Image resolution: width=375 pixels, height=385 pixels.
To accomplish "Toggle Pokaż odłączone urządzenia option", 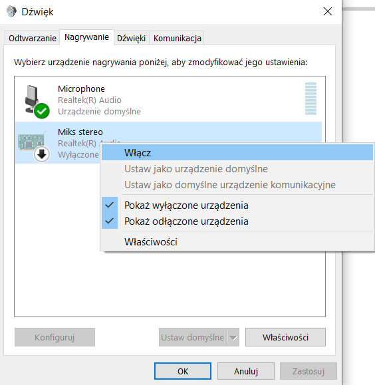I will (x=237, y=221).
